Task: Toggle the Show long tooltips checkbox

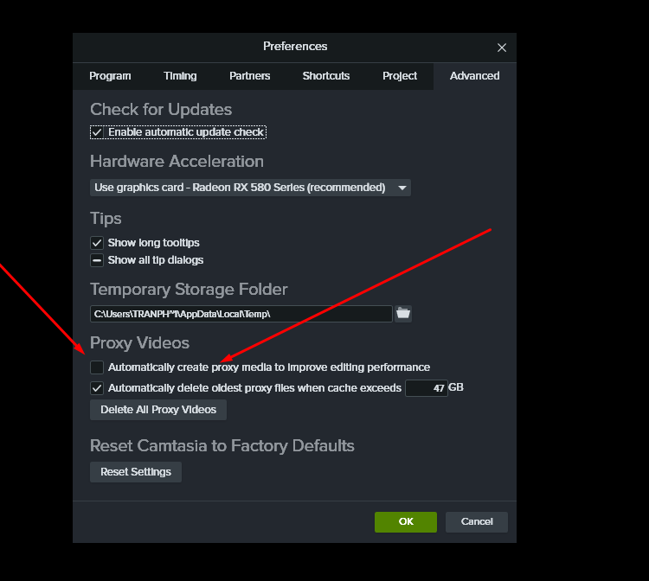Action: (x=97, y=243)
